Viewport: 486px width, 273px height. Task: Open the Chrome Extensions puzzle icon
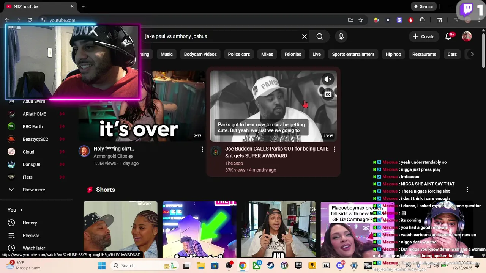tap(422, 20)
